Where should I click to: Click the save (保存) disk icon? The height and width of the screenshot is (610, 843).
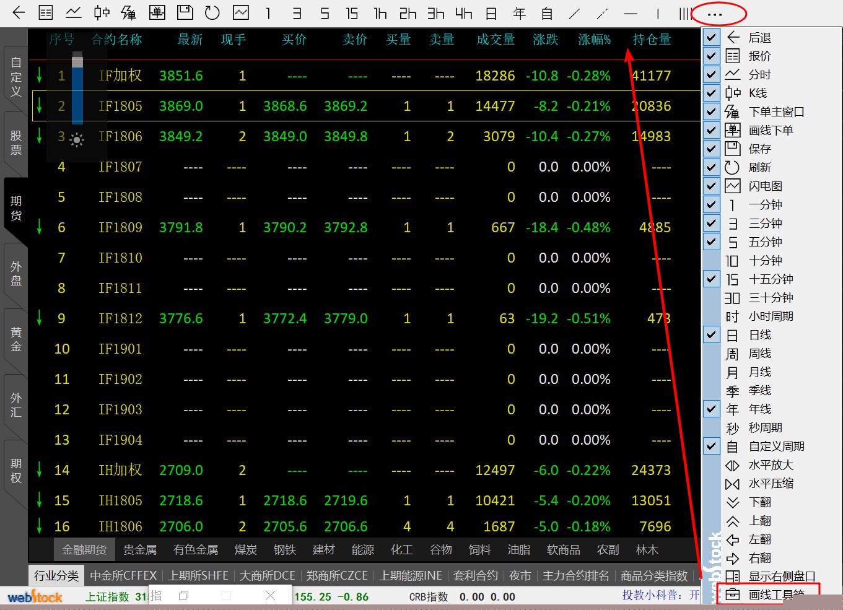(x=185, y=12)
